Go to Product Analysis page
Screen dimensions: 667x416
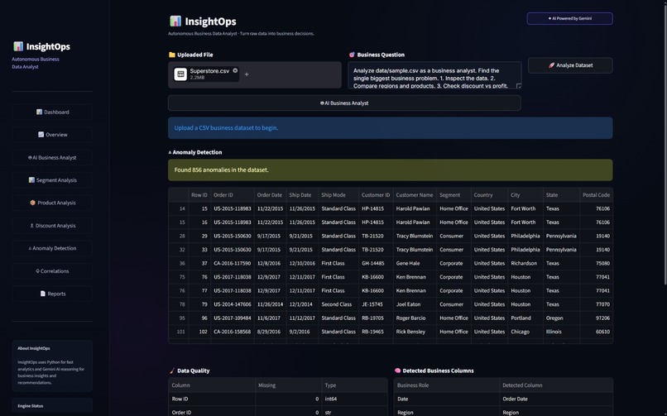tap(52, 203)
